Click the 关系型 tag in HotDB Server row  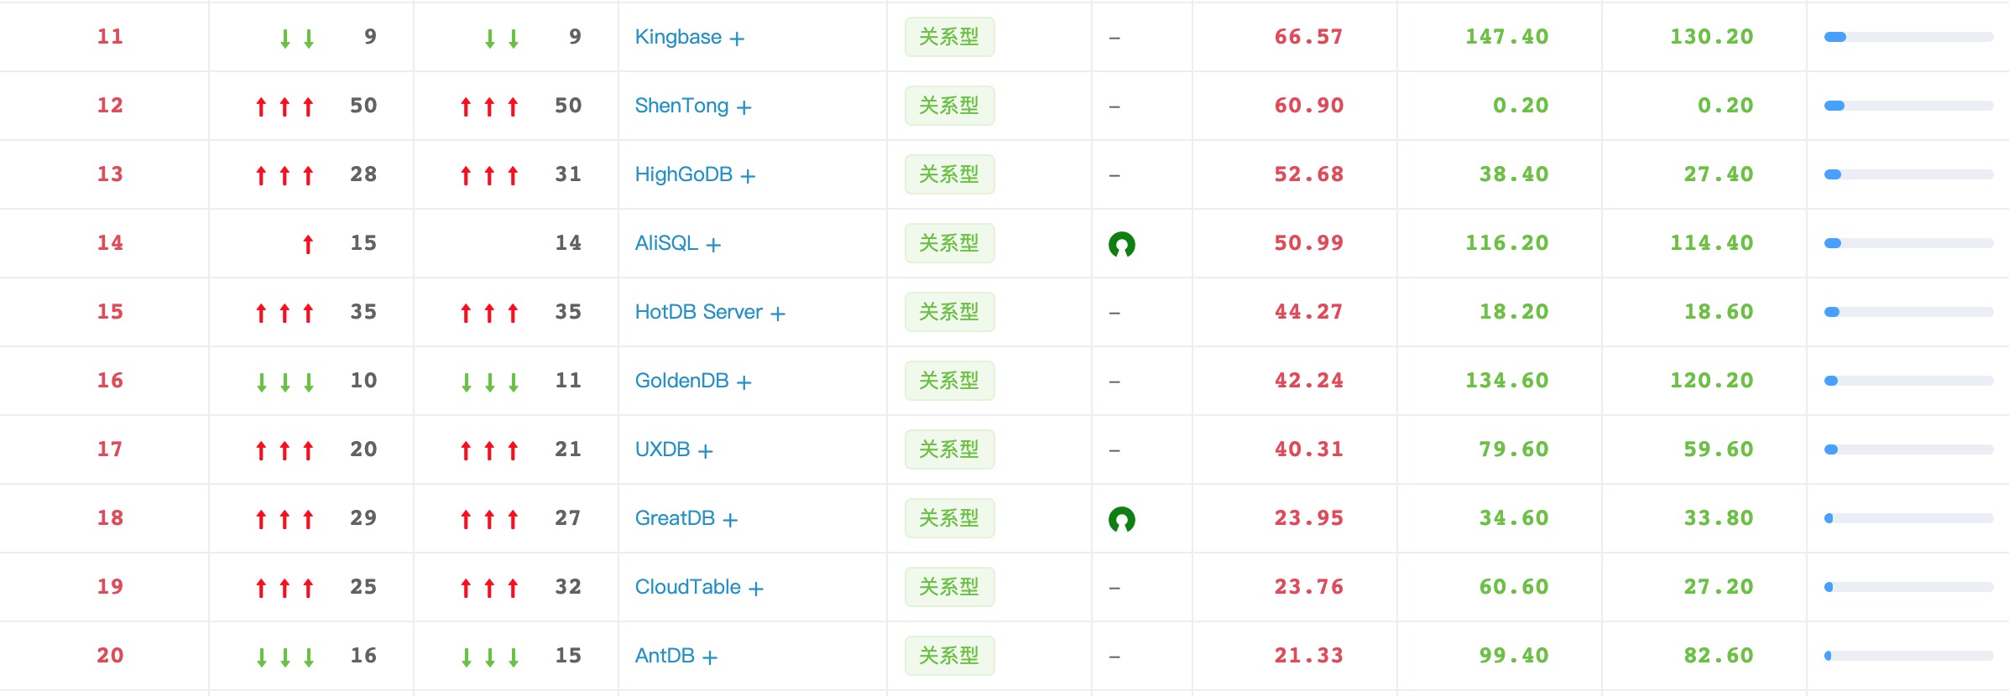(x=949, y=312)
